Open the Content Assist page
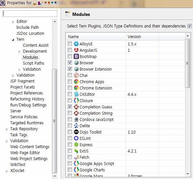Viewport: 193px width, 179px height. pyautogui.click(x=35, y=45)
